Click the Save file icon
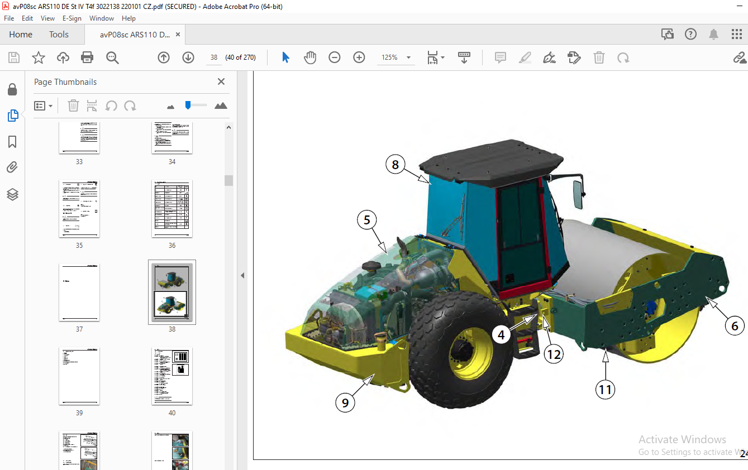The height and width of the screenshot is (470, 748). pos(14,57)
